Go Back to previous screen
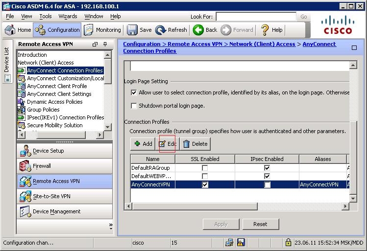This screenshot has width=367, height=251. coord(205,30)
